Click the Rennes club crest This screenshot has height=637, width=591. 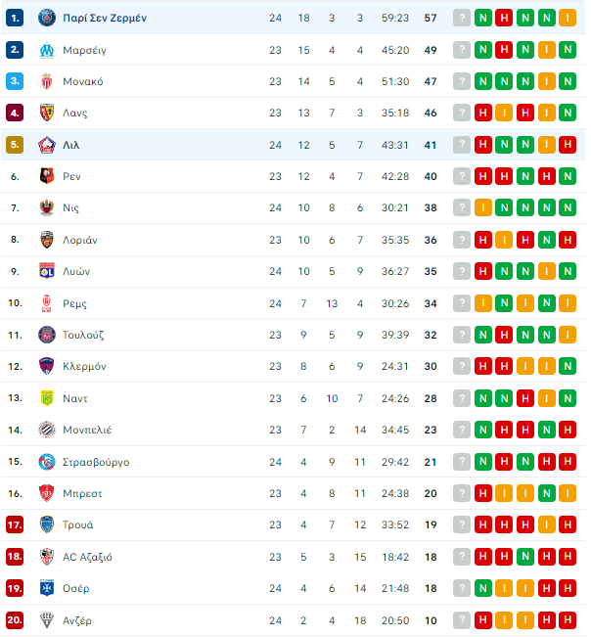47,176
